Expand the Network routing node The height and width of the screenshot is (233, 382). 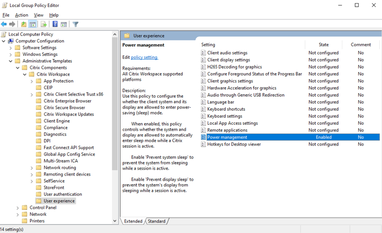pyautogui.click(x=32, y=168)
